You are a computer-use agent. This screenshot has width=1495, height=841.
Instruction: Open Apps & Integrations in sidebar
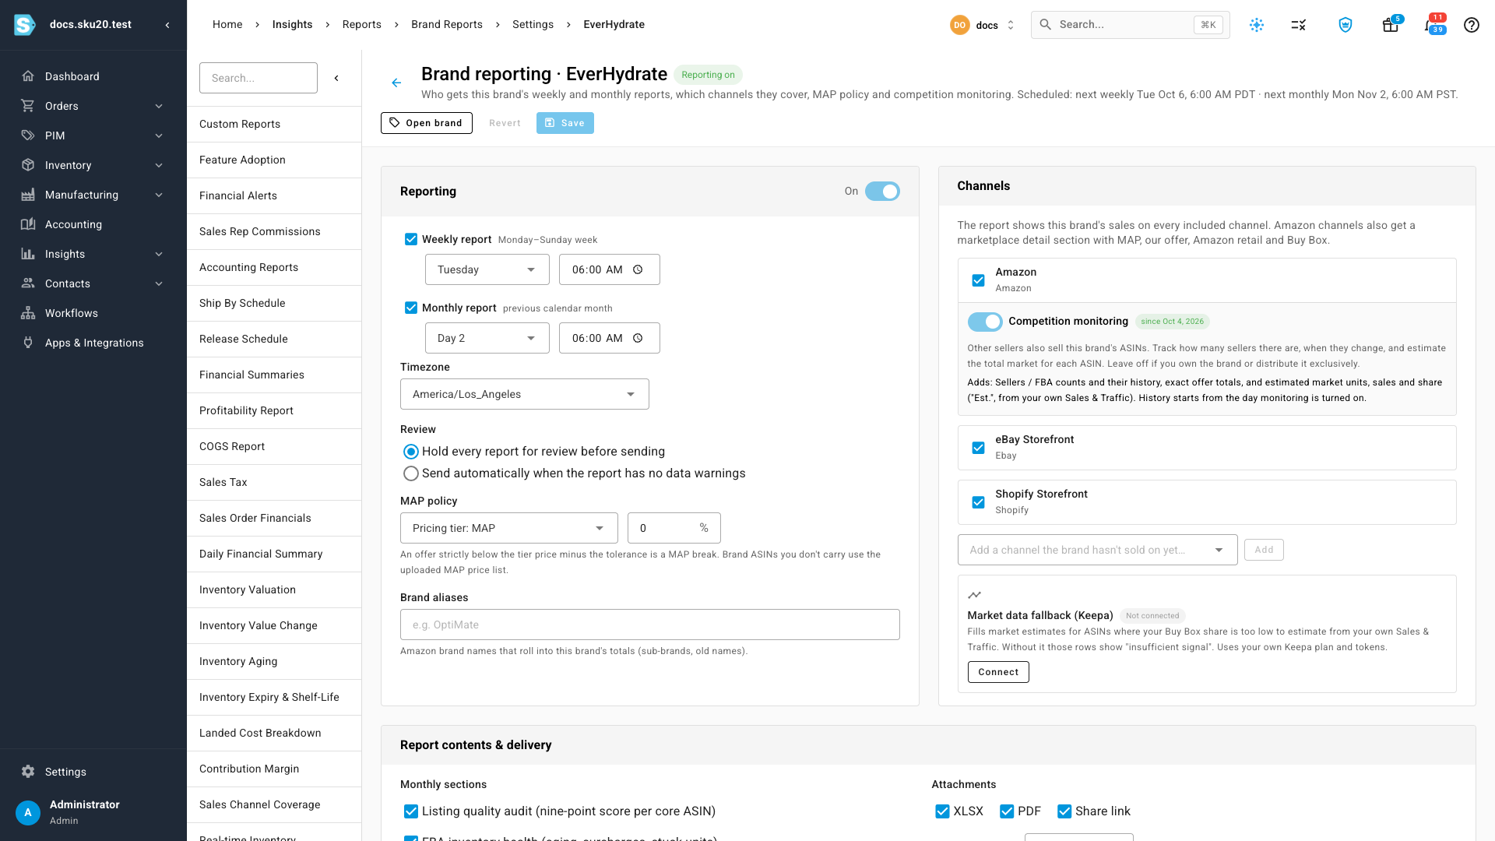click(93, 343)
